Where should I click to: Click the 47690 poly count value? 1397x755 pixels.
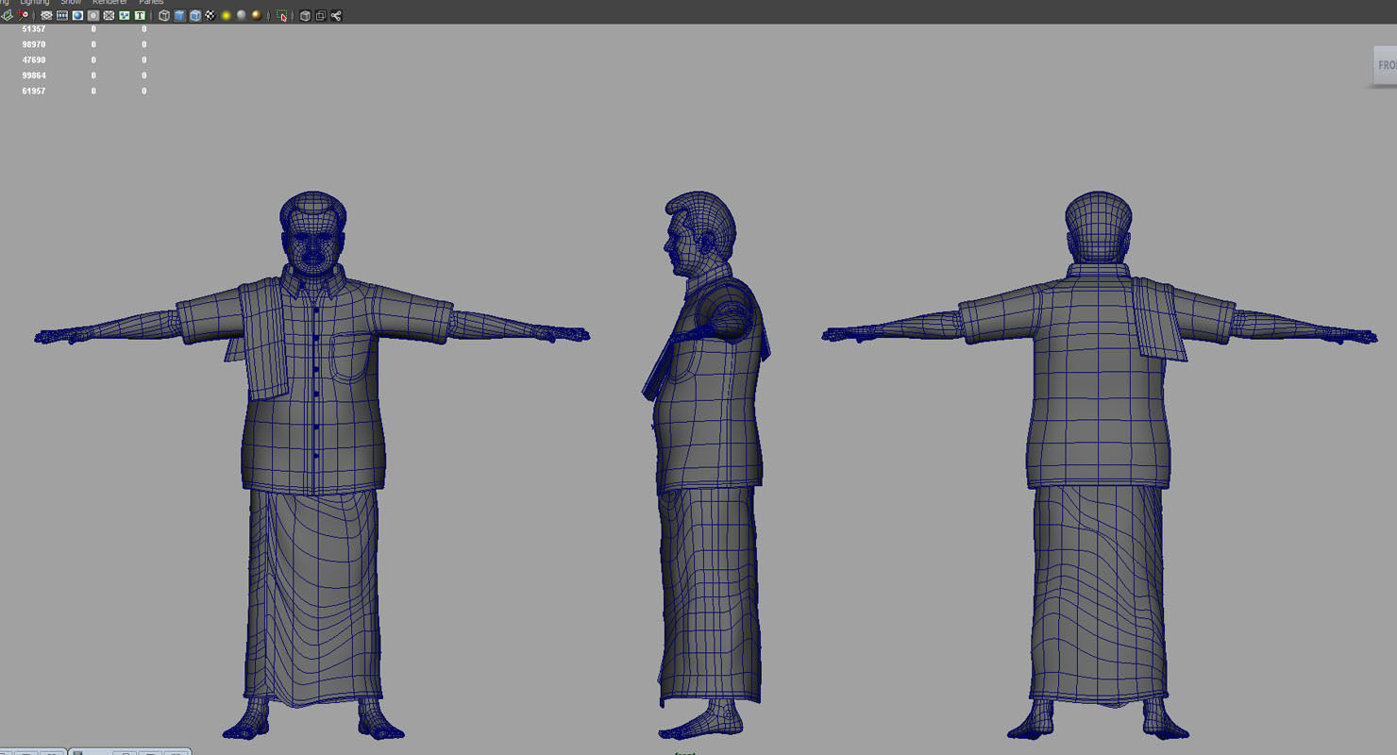click(x=34, y=59)
